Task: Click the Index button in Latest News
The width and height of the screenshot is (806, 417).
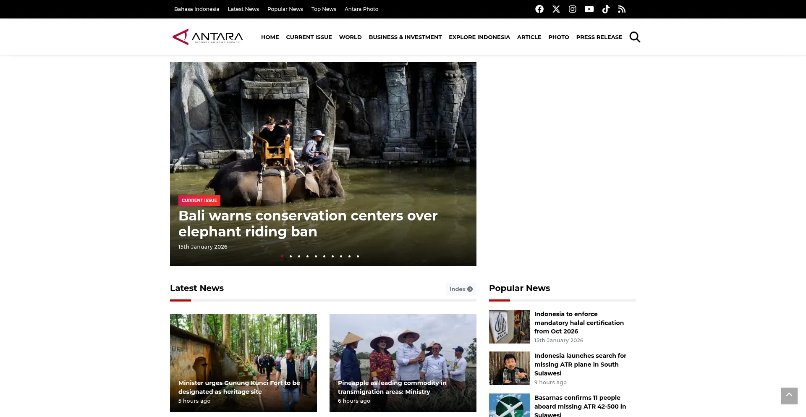Action: coord(461,289)
